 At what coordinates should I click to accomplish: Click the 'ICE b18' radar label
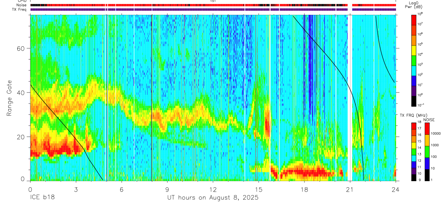click(43, 198)
